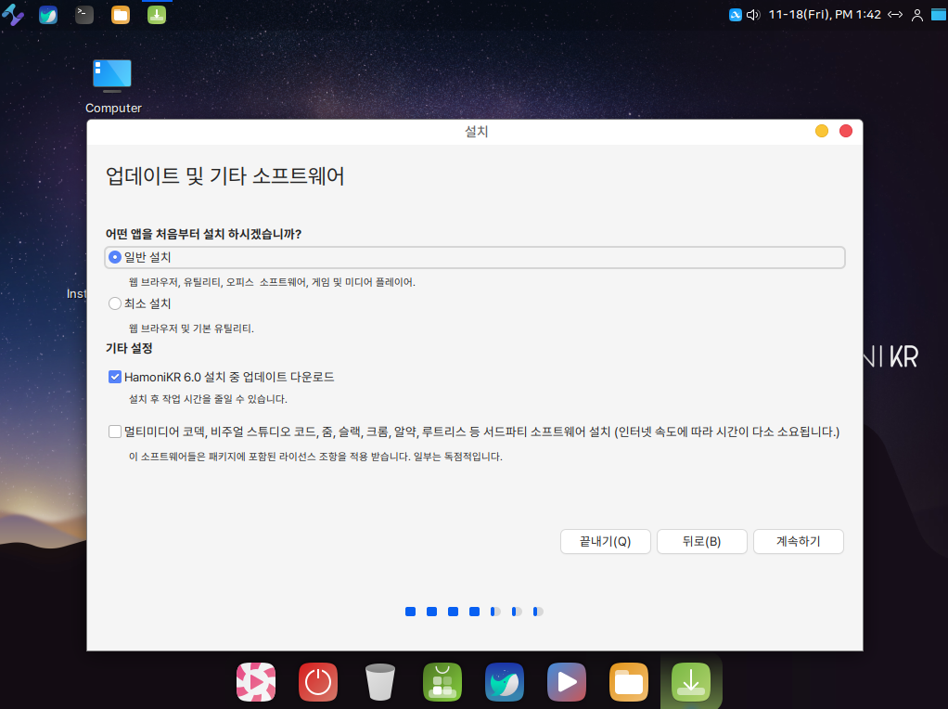Open the clock showing 11-18(Fri), PM 1:42
948x709 pixels.
[x=824, y=14]
